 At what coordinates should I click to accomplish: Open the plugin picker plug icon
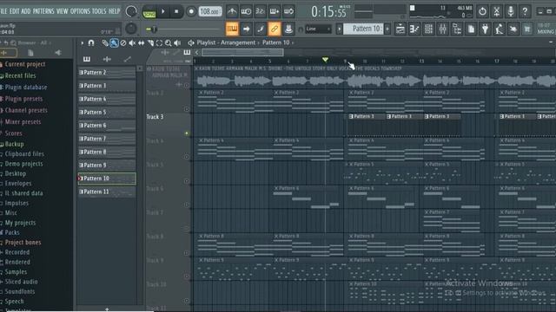click(x=485, y=29)
